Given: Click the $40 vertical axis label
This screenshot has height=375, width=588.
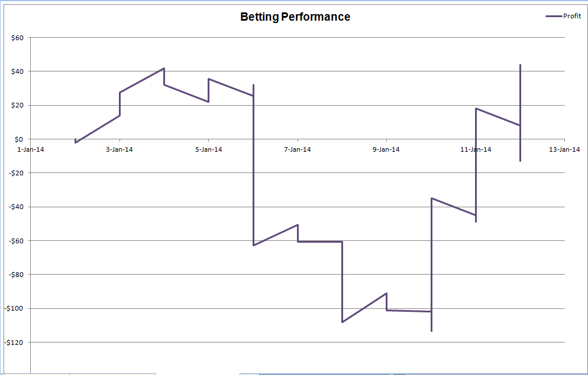Looking at the screenshot, I should (x=17, y=71).
